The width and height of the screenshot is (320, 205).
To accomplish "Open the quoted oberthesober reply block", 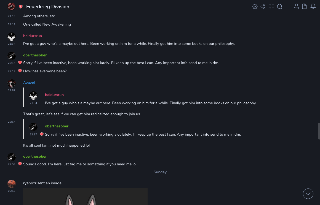I will click(x=138, y=130).
